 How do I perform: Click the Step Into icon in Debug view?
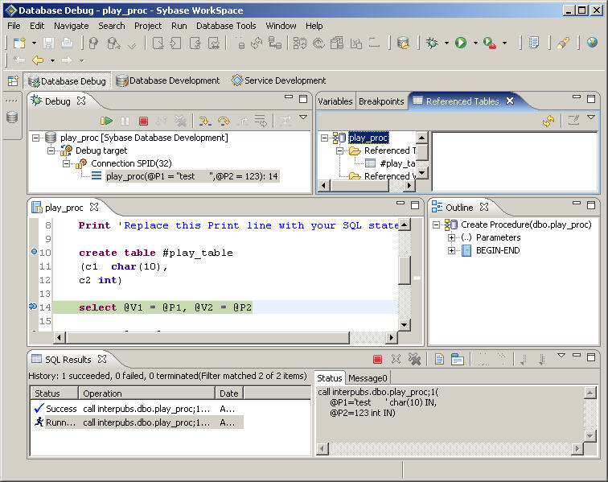coord(205,121)
